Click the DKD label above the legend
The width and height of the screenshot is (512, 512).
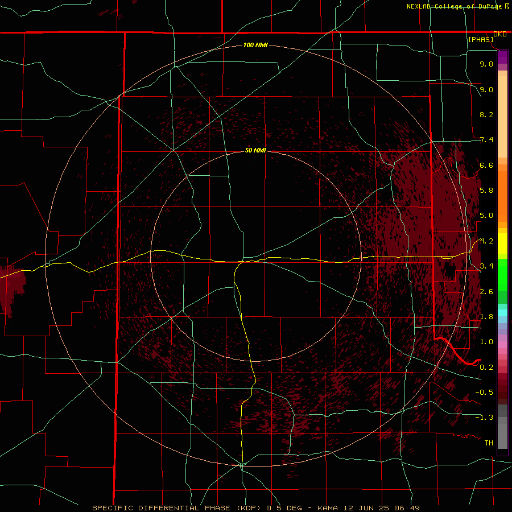point(500,34)
